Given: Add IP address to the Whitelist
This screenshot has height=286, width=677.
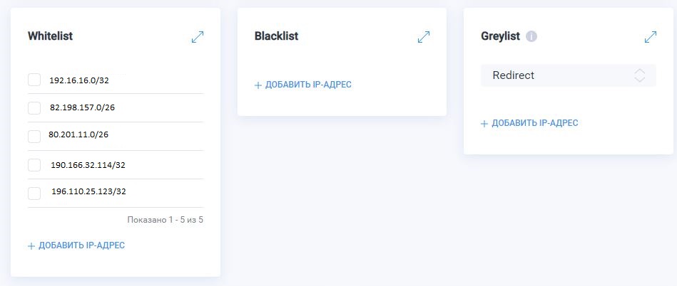Looking at the screenshot, I should click(x=81, y=245).
